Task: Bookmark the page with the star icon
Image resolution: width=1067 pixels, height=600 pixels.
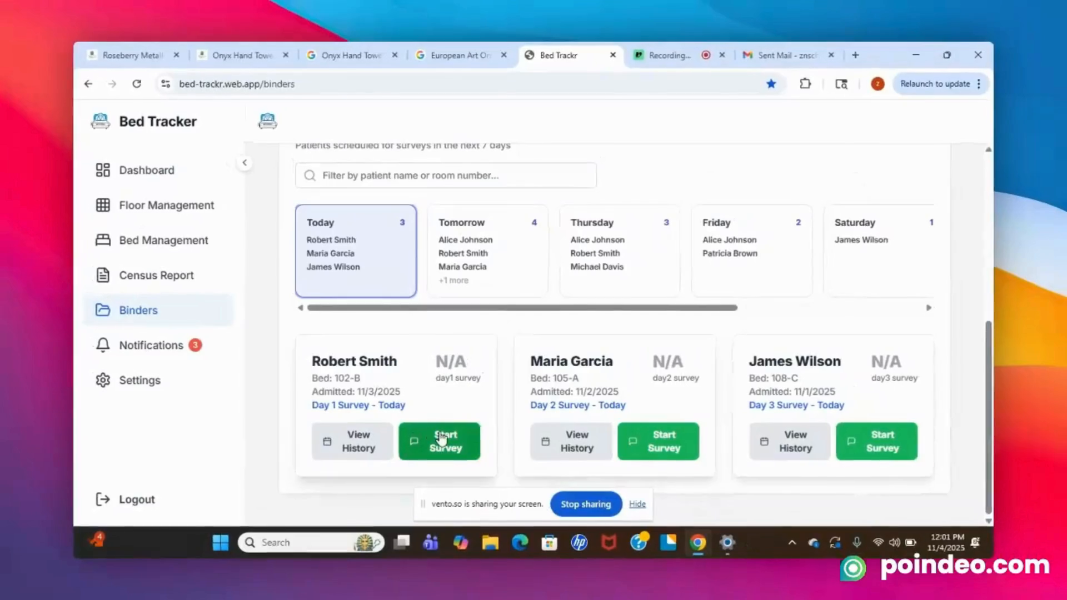Action: (x=771, y=84)
